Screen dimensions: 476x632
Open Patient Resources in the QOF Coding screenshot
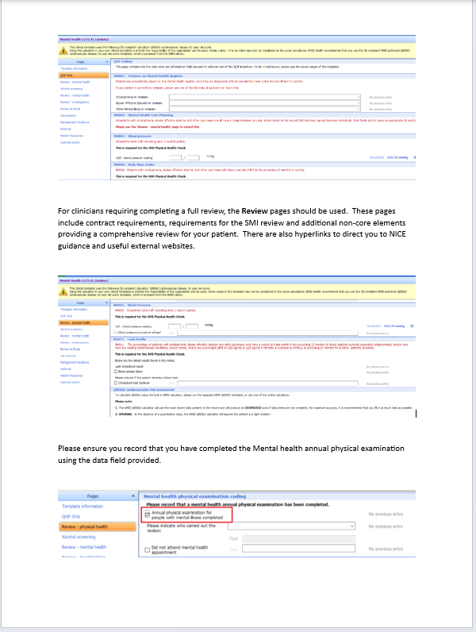[71, 136]
